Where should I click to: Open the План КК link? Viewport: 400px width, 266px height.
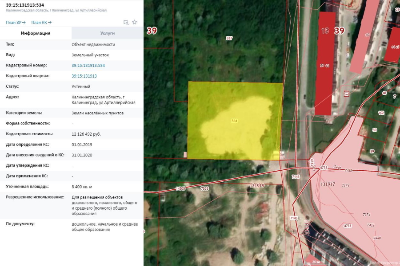coord(41,22)
